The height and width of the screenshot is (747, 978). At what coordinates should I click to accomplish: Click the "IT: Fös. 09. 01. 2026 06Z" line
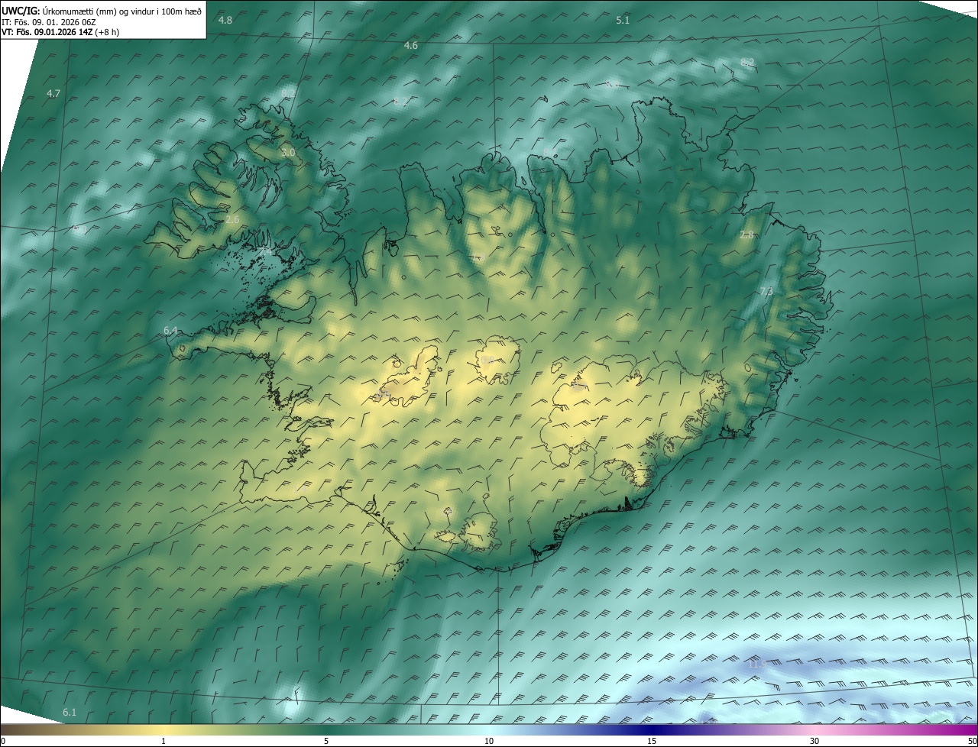point(49,21)
